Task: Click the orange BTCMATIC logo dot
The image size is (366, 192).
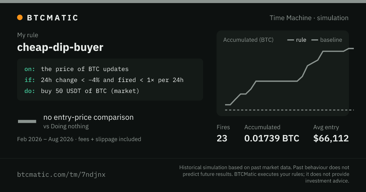Action: [20, 17]
